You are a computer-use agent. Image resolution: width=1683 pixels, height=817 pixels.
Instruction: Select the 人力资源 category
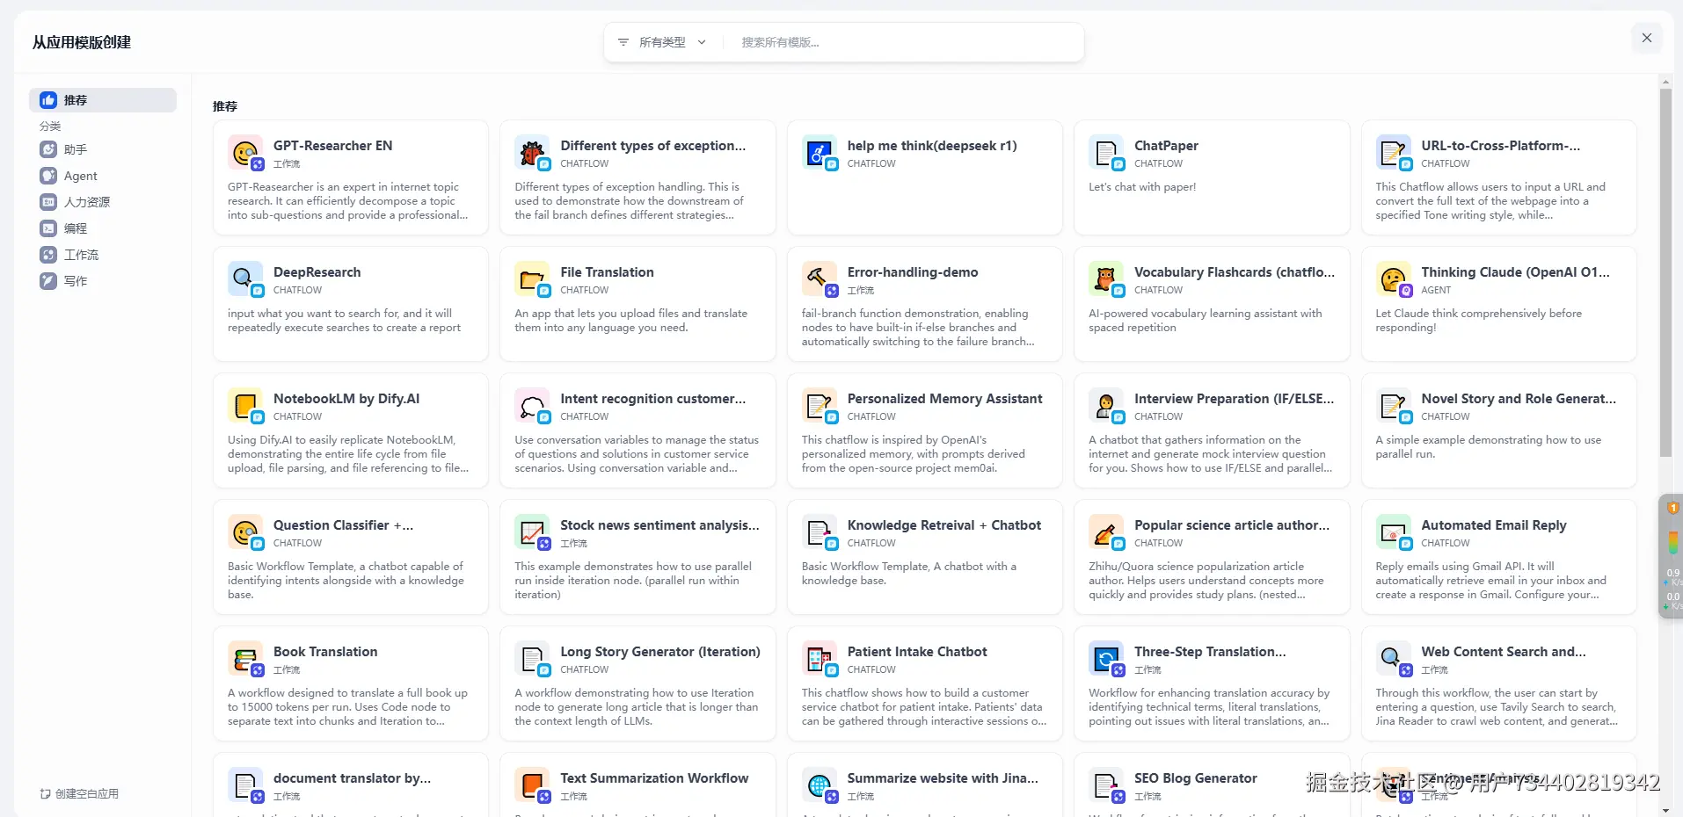(x=103, y=202)
